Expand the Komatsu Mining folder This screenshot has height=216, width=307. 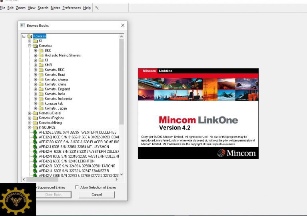coord(30,123)
